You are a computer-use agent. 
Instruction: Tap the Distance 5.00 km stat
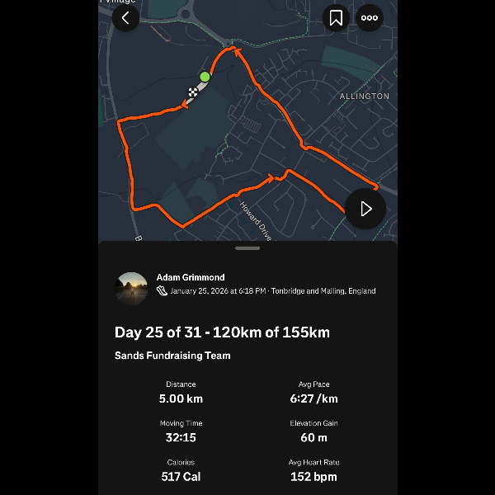pos(181,392)
